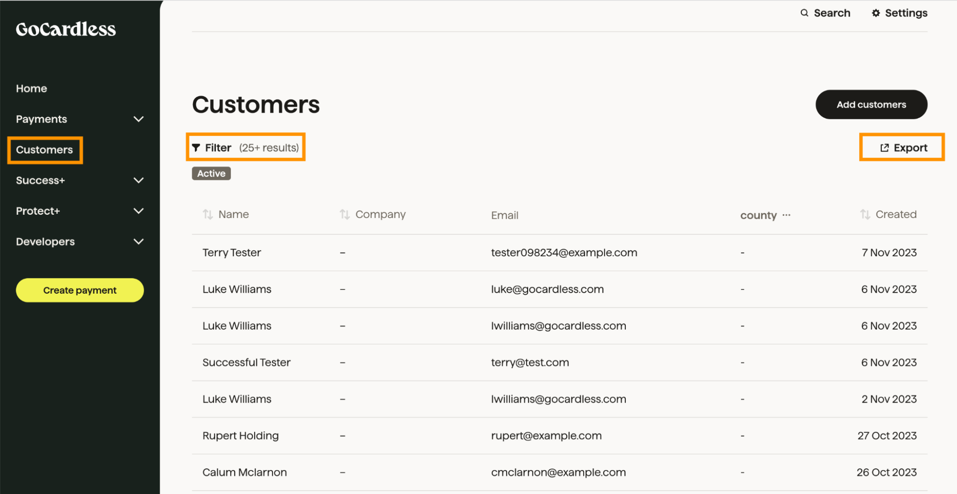The height and width of the screenshot is (494, 957).
Task: Click the GoCardless logo
Action: [x=66, y=29]
